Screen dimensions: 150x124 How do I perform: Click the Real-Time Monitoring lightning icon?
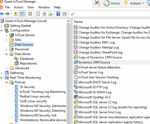(7, 78)
